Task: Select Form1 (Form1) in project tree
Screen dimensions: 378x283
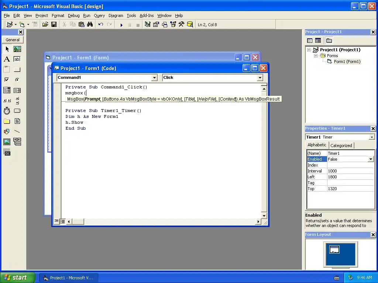Action: (x=347, y=62)
